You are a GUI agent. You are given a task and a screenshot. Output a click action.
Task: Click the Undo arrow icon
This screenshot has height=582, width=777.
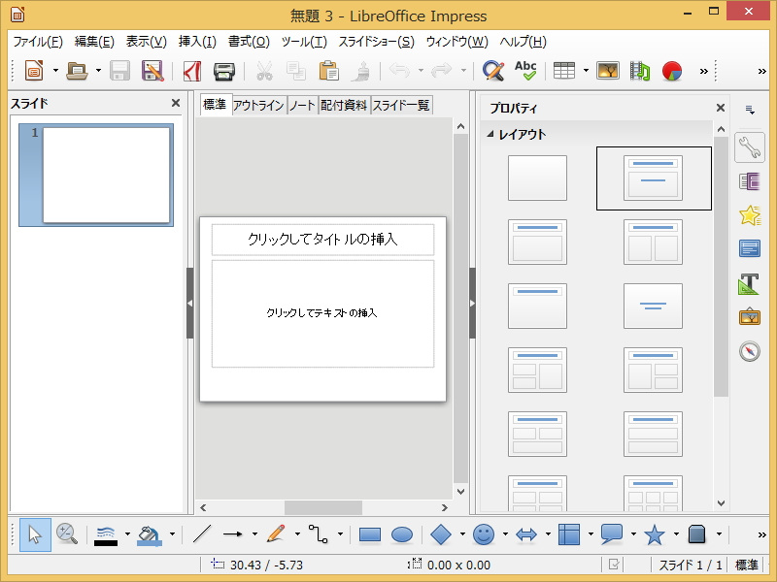pyautogui.click(x=400, y=71)
